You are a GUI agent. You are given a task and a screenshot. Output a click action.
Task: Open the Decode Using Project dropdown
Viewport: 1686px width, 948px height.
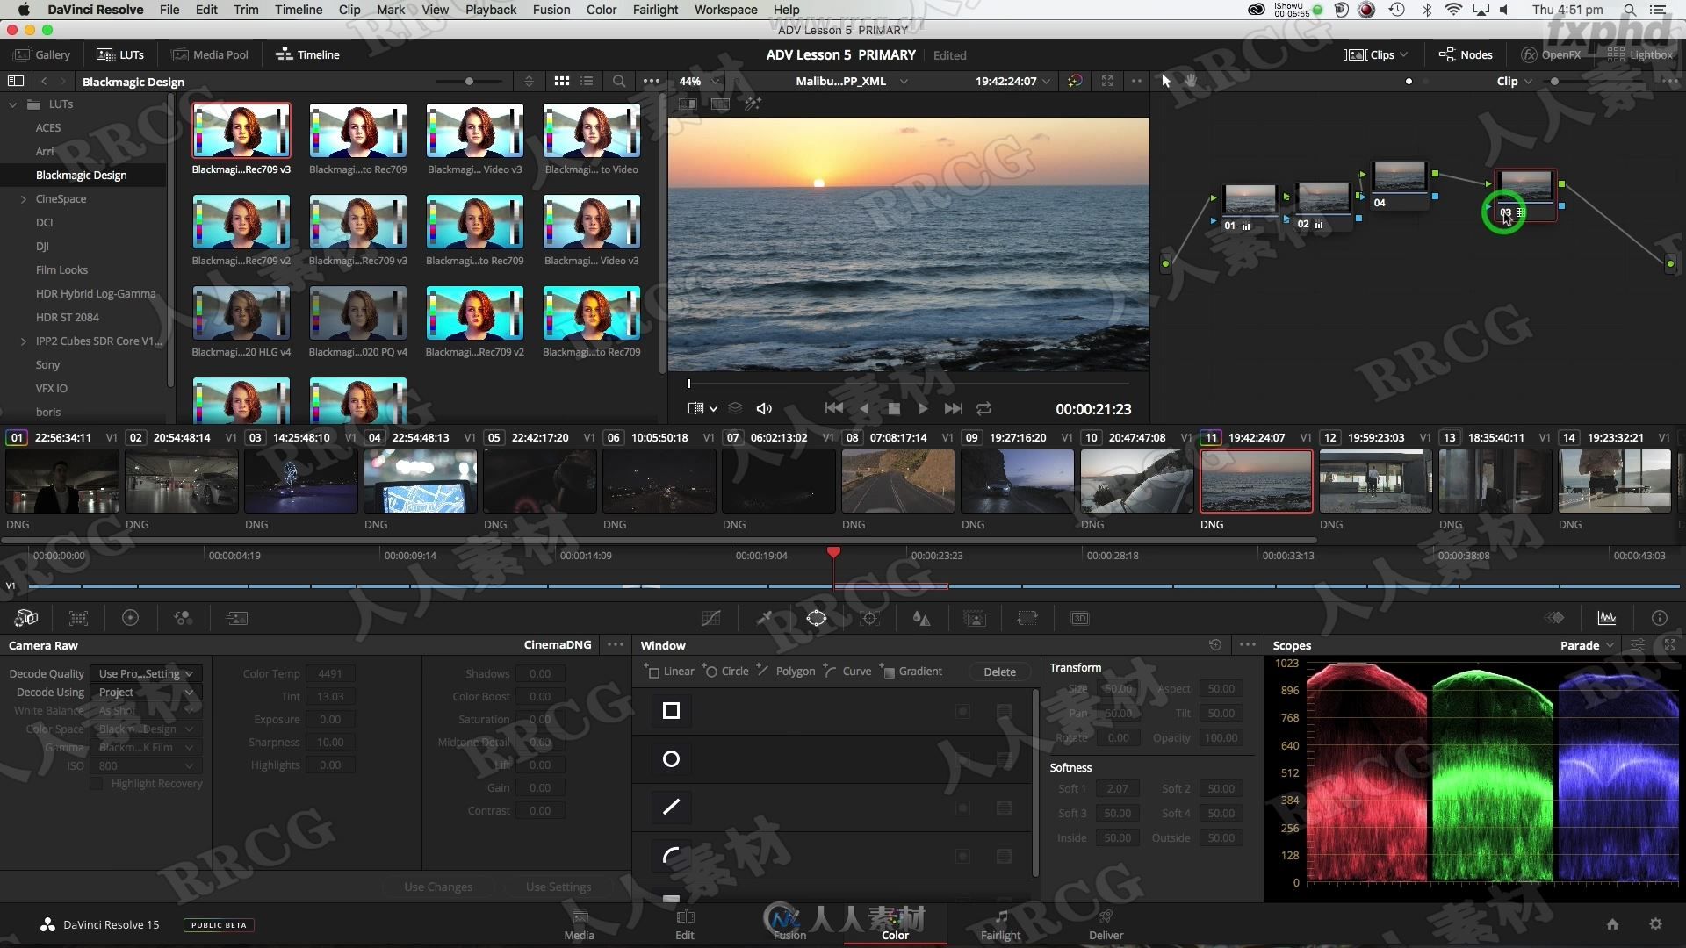coord(147,692)
